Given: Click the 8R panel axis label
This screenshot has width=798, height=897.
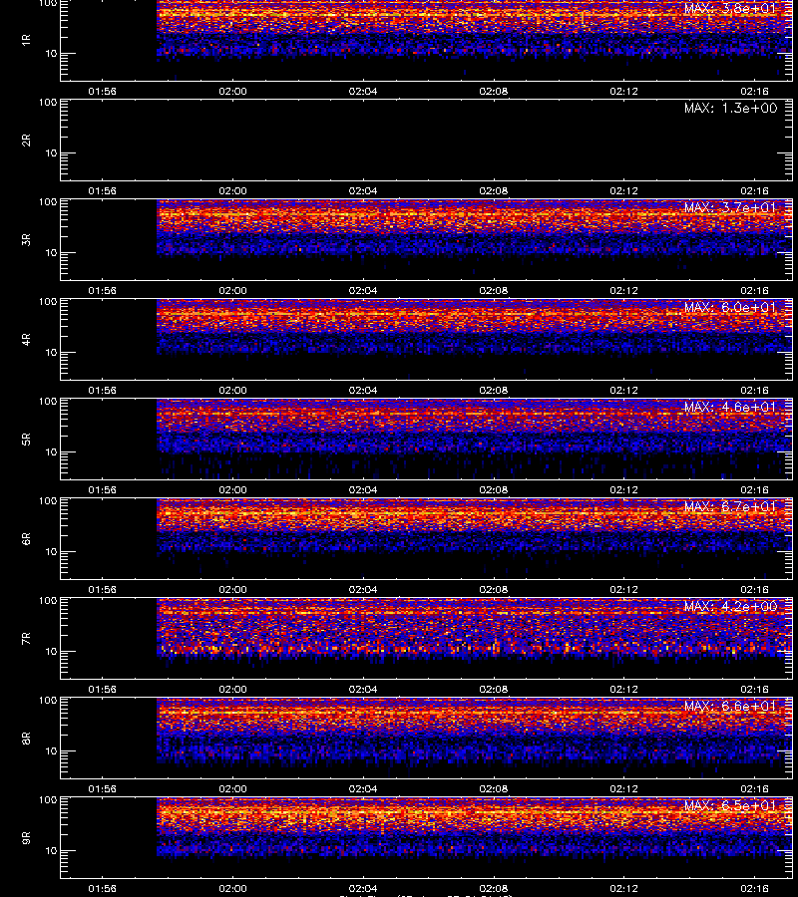Looking at the screenshot, I should pos(26,738).
